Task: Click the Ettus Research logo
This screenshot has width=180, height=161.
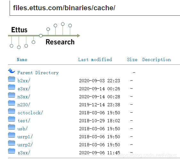Action: 44,36
